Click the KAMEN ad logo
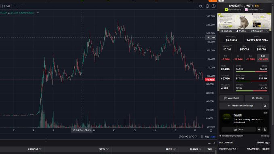The height and width of the screenshot is (154, 274). pos(226,119)
